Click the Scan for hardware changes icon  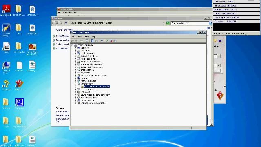(102, 41)
